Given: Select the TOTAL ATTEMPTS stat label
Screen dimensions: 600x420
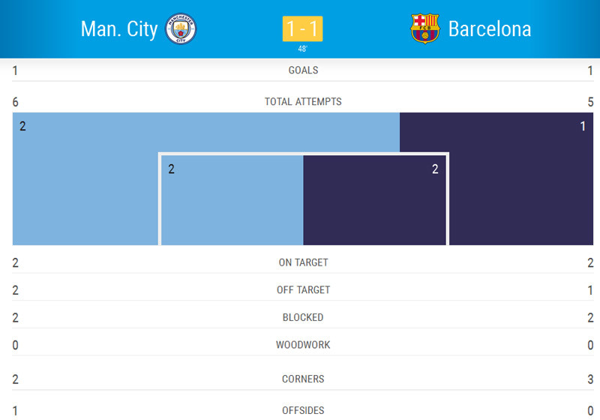Looking at the screenshot, I should click(303, 101).
